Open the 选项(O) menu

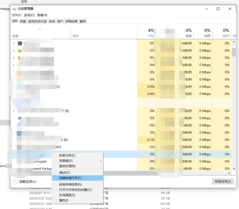[29, 15]
